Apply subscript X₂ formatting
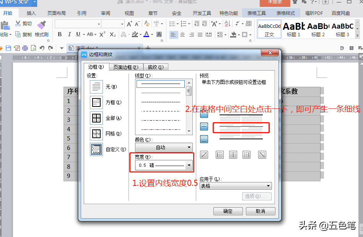 [113, 34]
